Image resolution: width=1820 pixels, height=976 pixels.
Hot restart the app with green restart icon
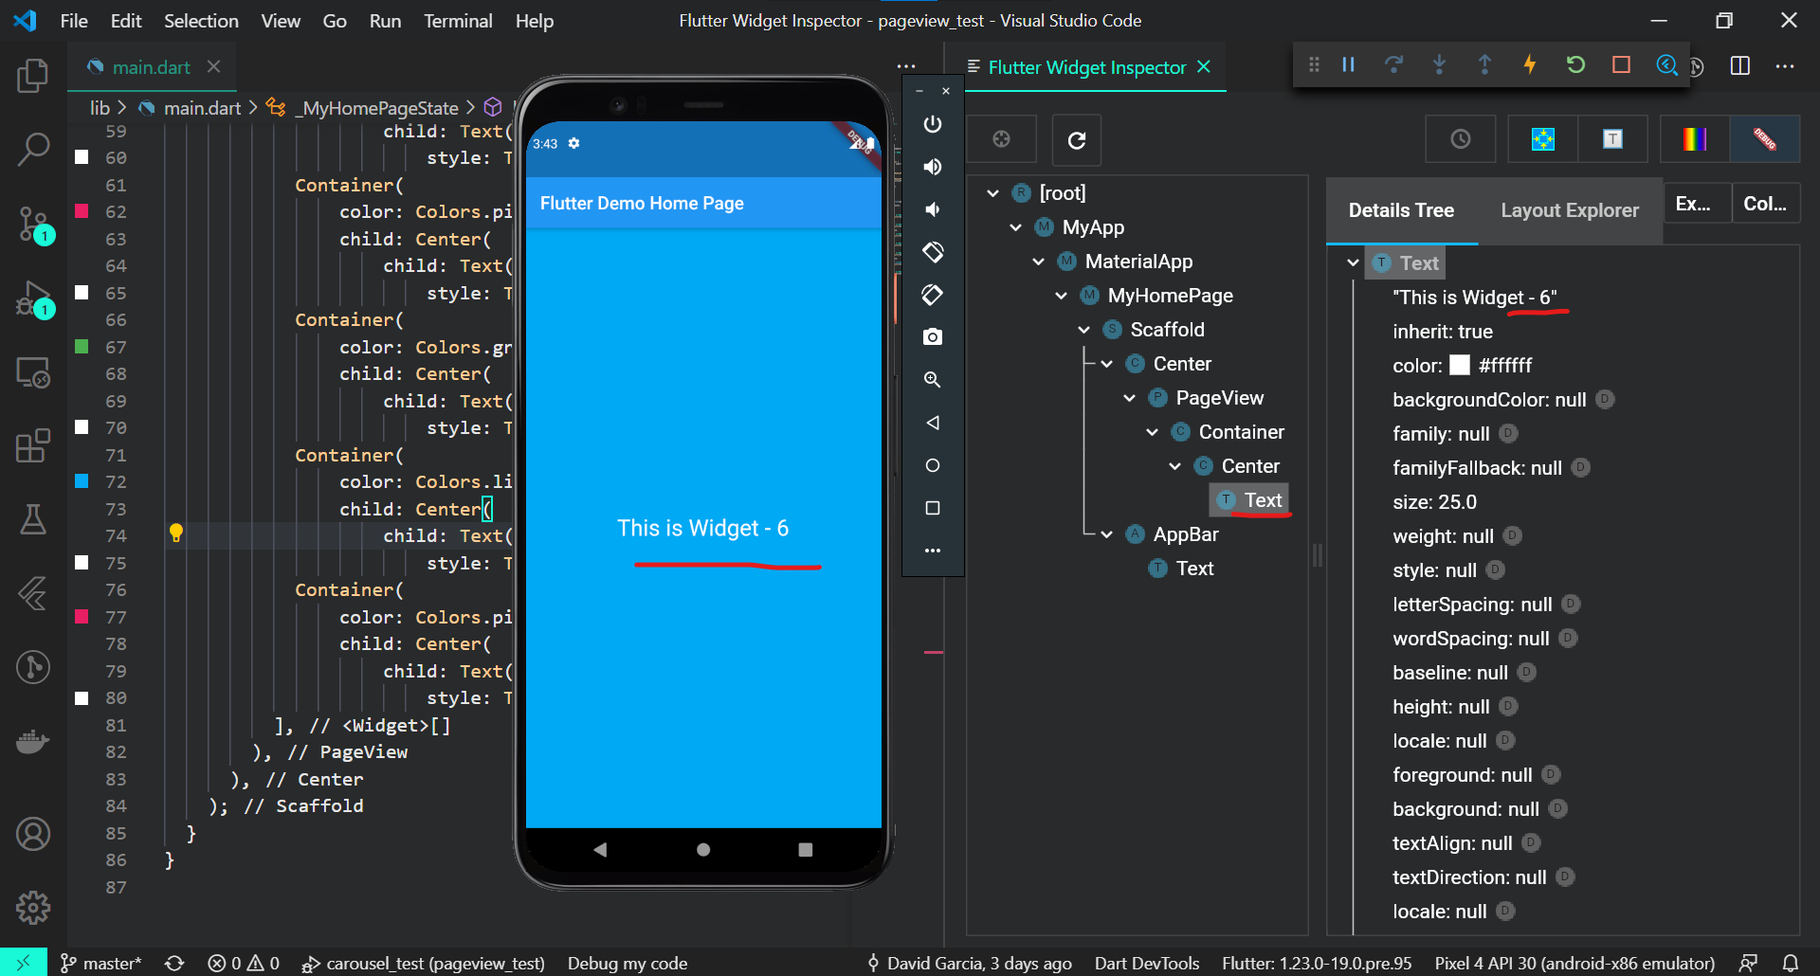pos(1575,64)
